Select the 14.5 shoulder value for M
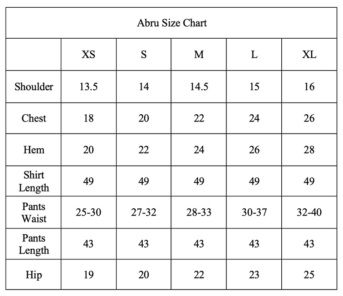The width and height of the screenshot is (343, 296). 199,87
